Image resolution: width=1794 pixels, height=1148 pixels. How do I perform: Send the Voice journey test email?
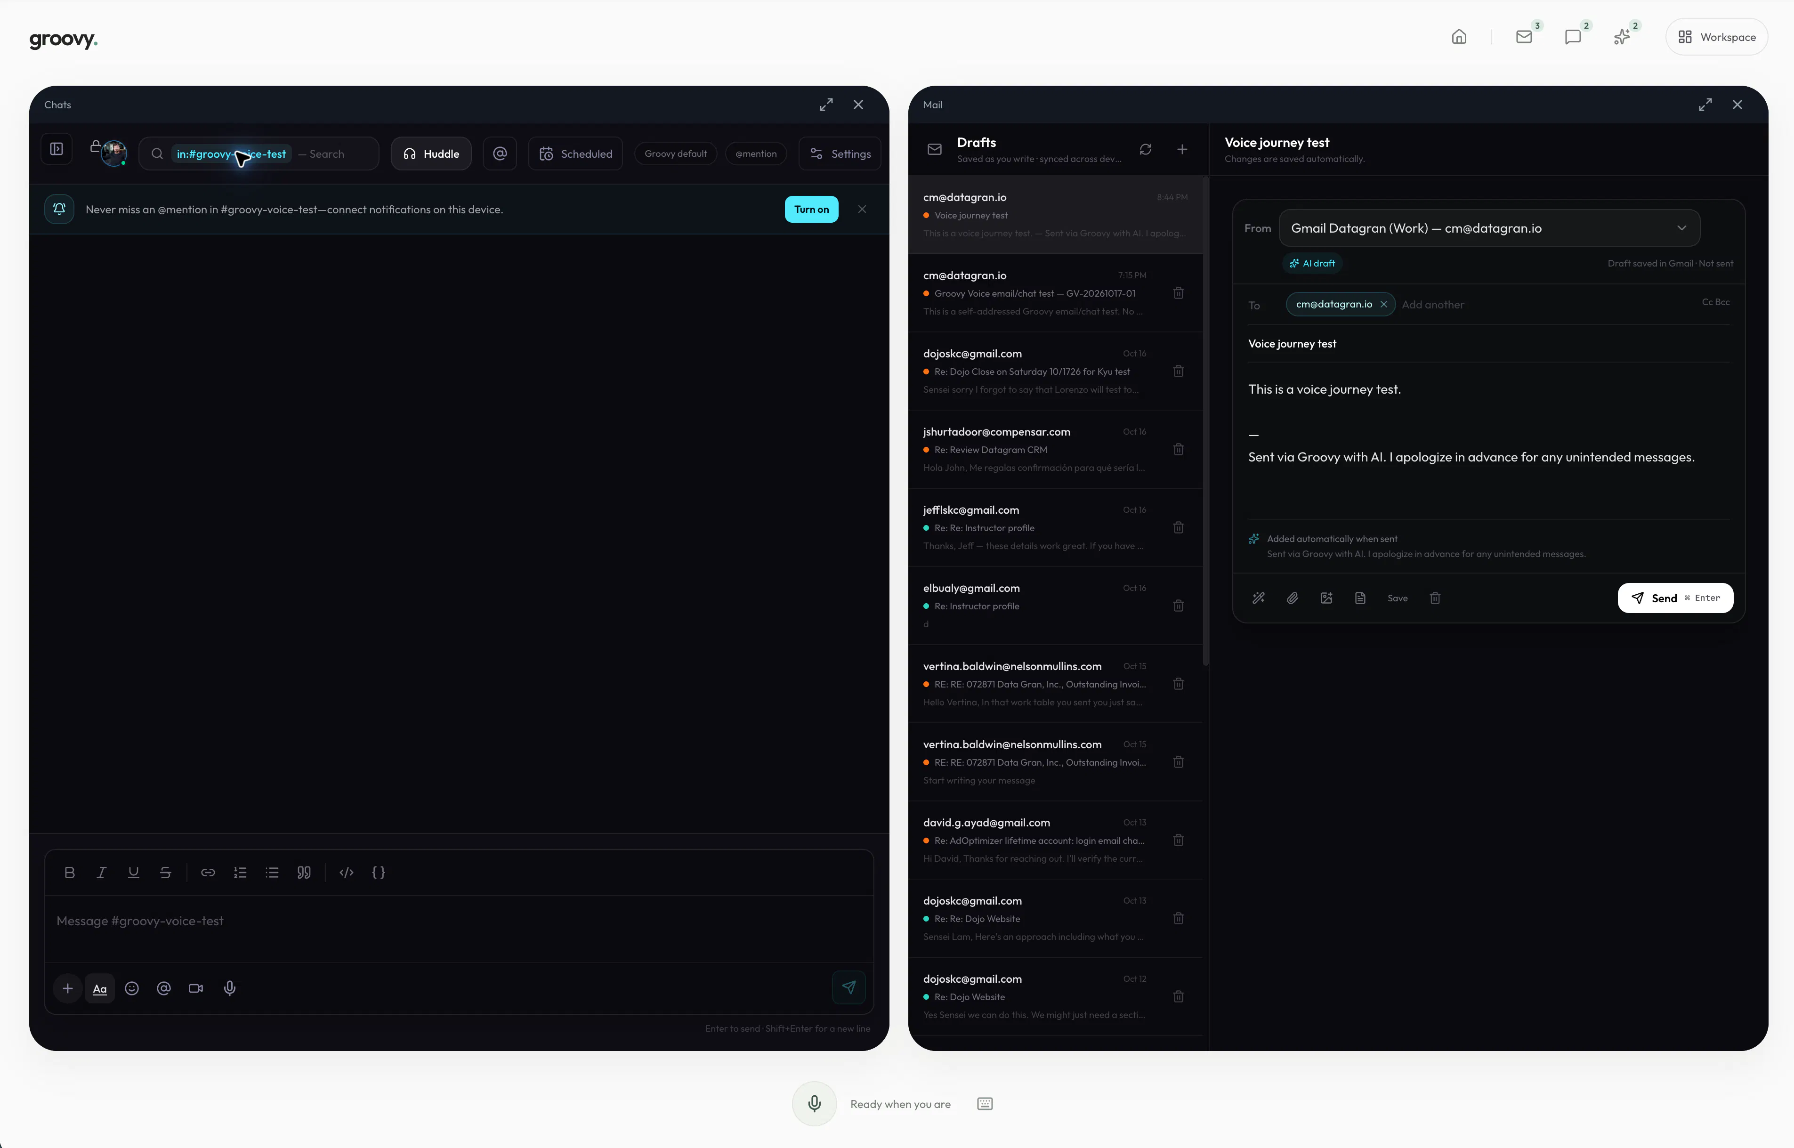coord(1675,598)
